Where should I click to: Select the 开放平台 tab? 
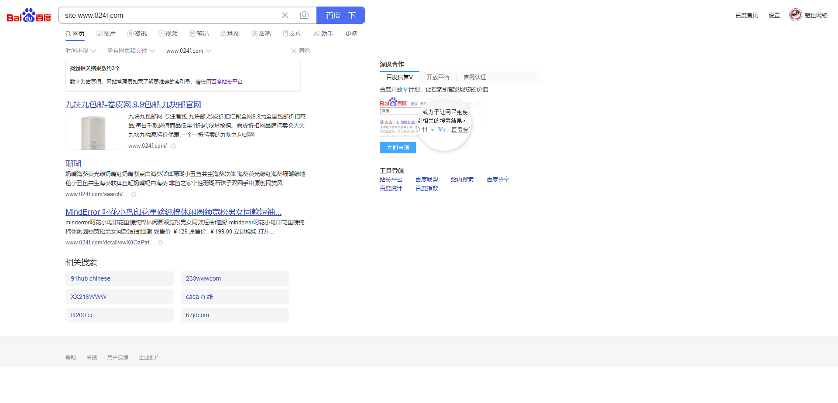click(x=438, y=77)
